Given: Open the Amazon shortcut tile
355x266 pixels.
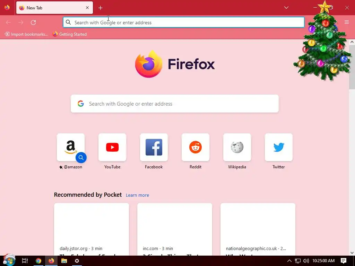Looking at the screenshot, I should pyautogui.click(x=71, y=147).
